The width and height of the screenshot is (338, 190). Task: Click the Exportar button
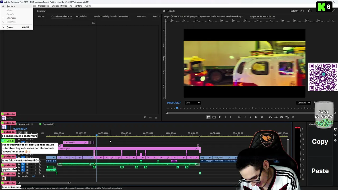pos(41,11)
